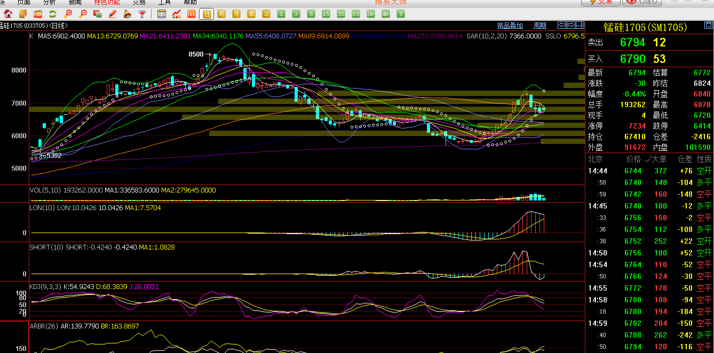Click the 价格 column header
The width and height of the screenshot is (714, 353).
click(x=633, y=159)
